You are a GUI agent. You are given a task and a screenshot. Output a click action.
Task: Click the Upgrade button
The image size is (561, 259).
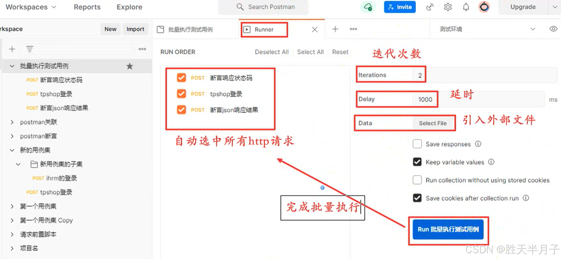click(x=523, y=7)
